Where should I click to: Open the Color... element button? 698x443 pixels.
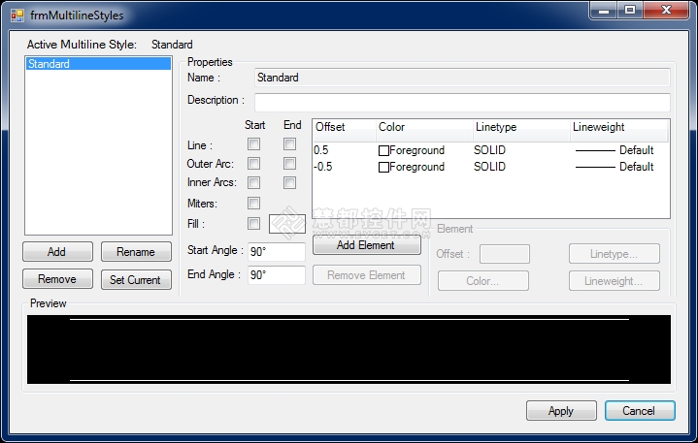483,281
